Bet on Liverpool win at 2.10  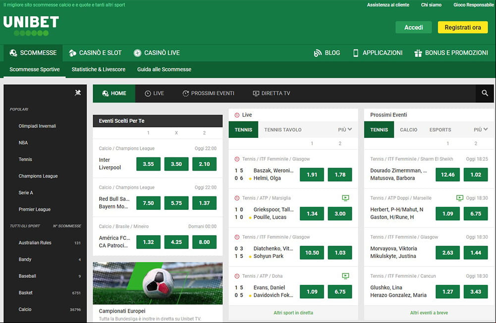pos(204,164)
